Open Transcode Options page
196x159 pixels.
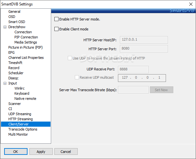(23, 129)
